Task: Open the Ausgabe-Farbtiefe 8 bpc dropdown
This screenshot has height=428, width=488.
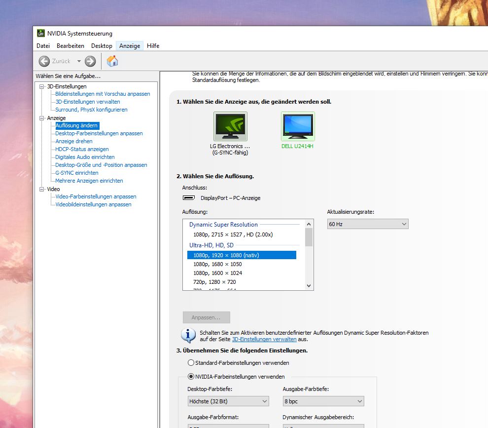Action: 323,401
